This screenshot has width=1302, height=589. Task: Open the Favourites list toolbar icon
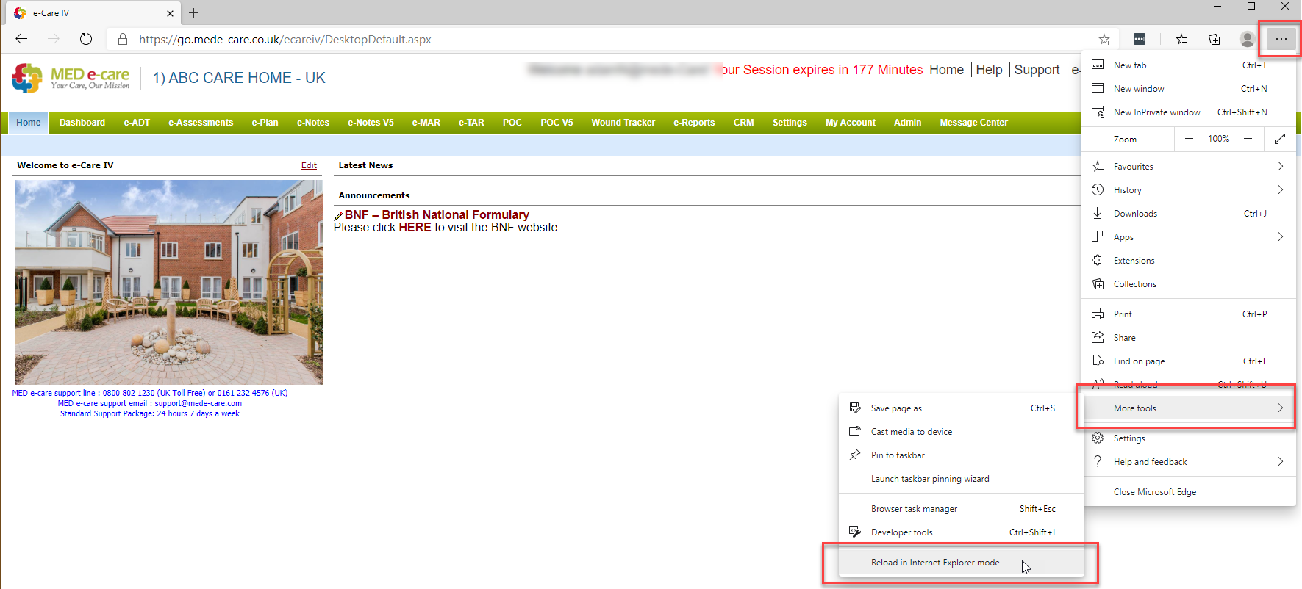point(1181,40)
